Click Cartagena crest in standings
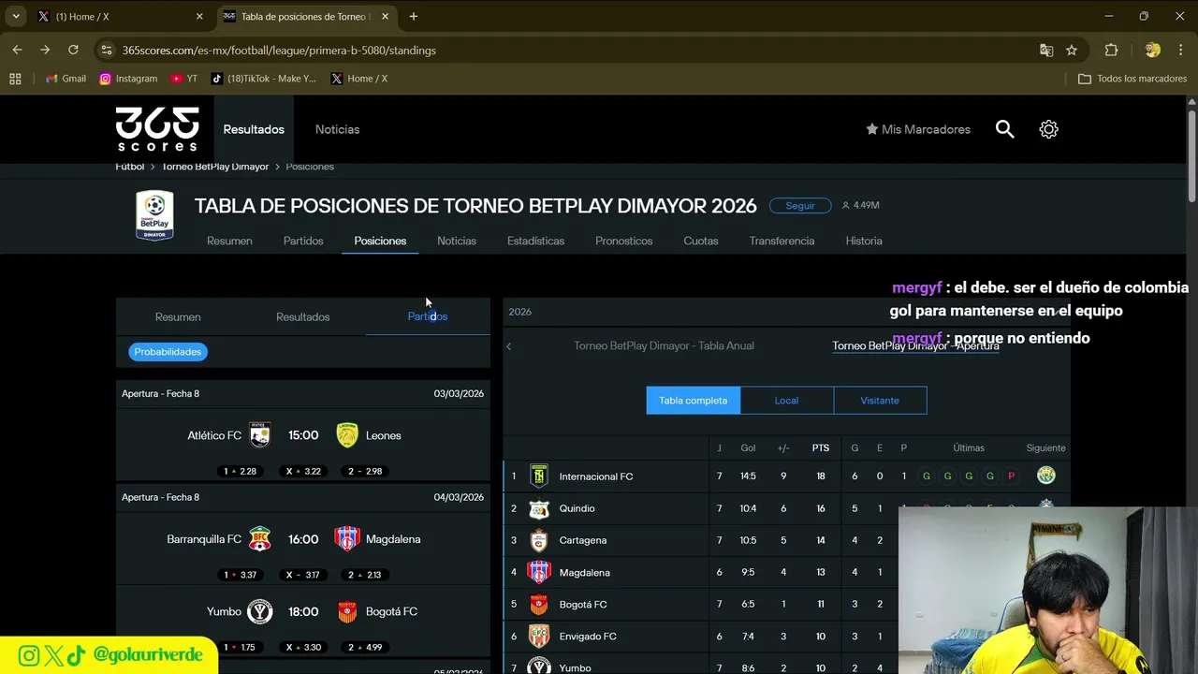This screenshot has height=674, width=1198. pos(539,540)
